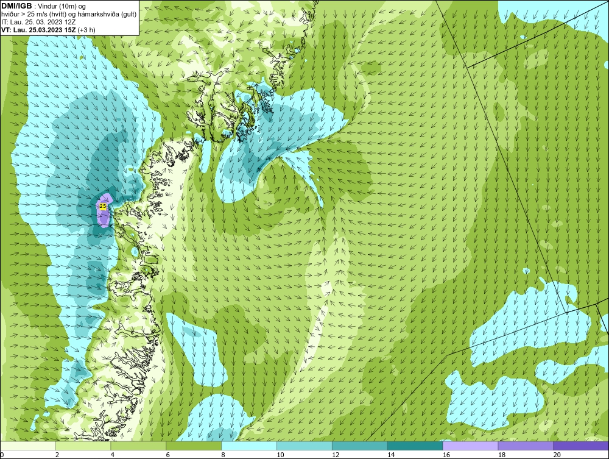Click legend tick label 12
Screen dimensions: 609x459
[336, 455]
